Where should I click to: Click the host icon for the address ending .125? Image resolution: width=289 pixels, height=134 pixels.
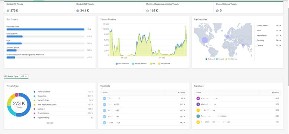click(x=105, y=105)
